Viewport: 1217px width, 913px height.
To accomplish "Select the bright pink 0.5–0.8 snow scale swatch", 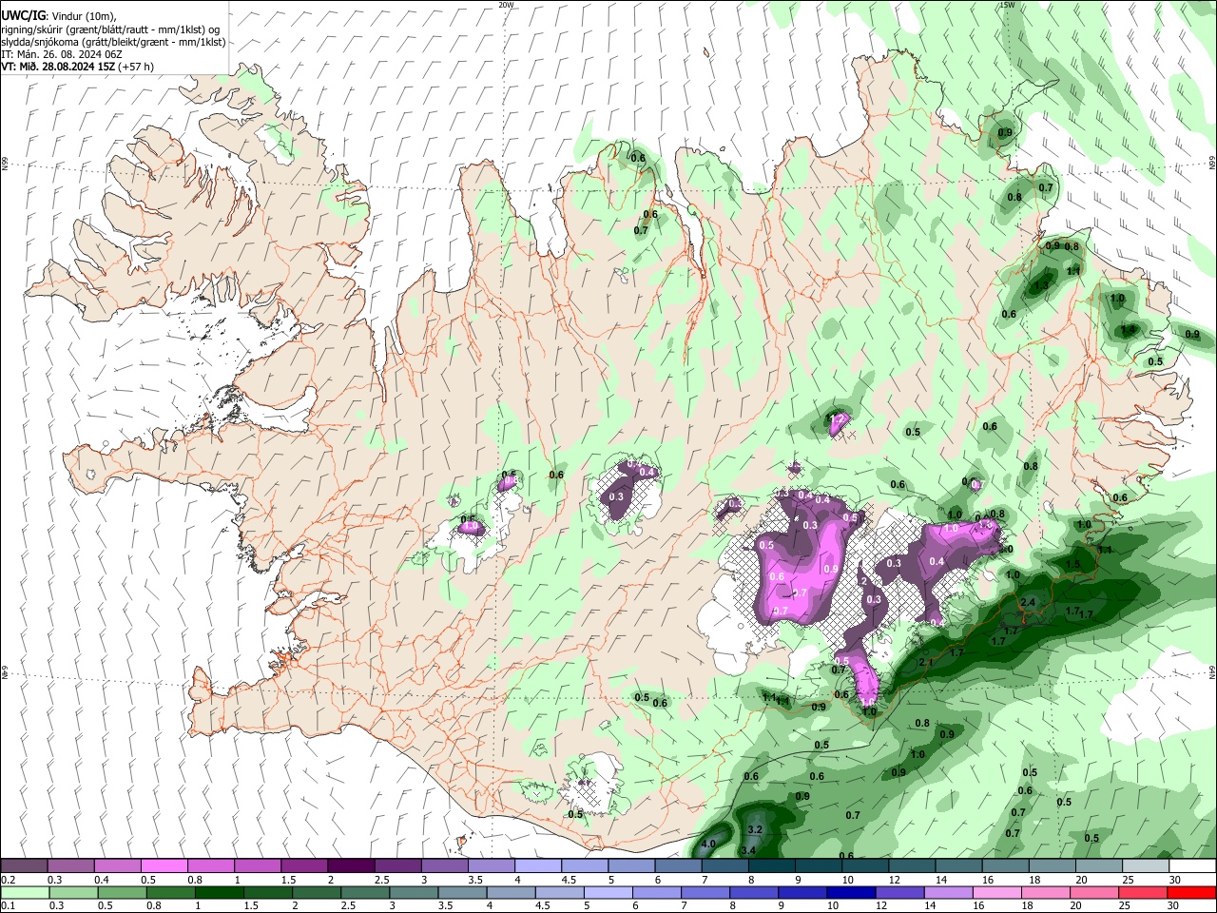I will [x=164, y=865].
